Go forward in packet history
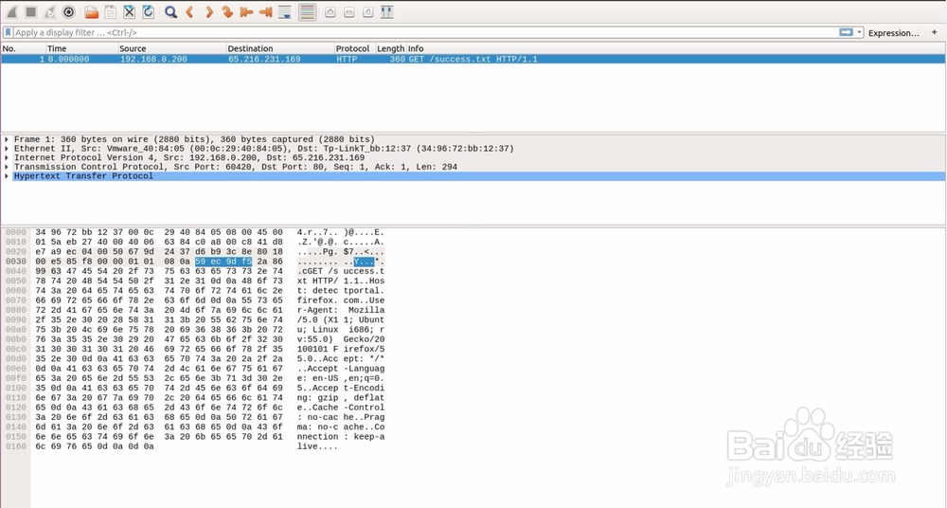The image size is (947, 508). (x=209, y=12)
